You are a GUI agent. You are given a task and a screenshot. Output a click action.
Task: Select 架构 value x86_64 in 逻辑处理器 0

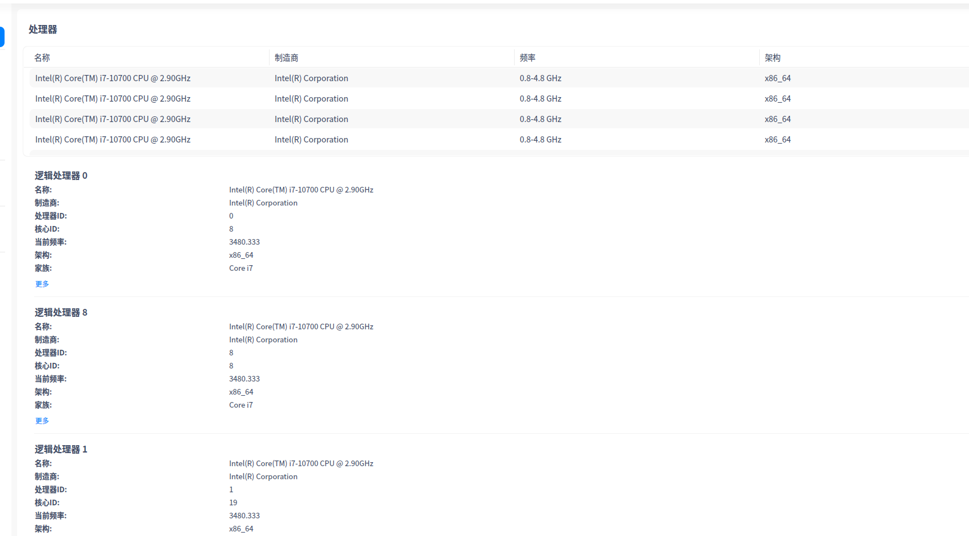coord(241,255)
